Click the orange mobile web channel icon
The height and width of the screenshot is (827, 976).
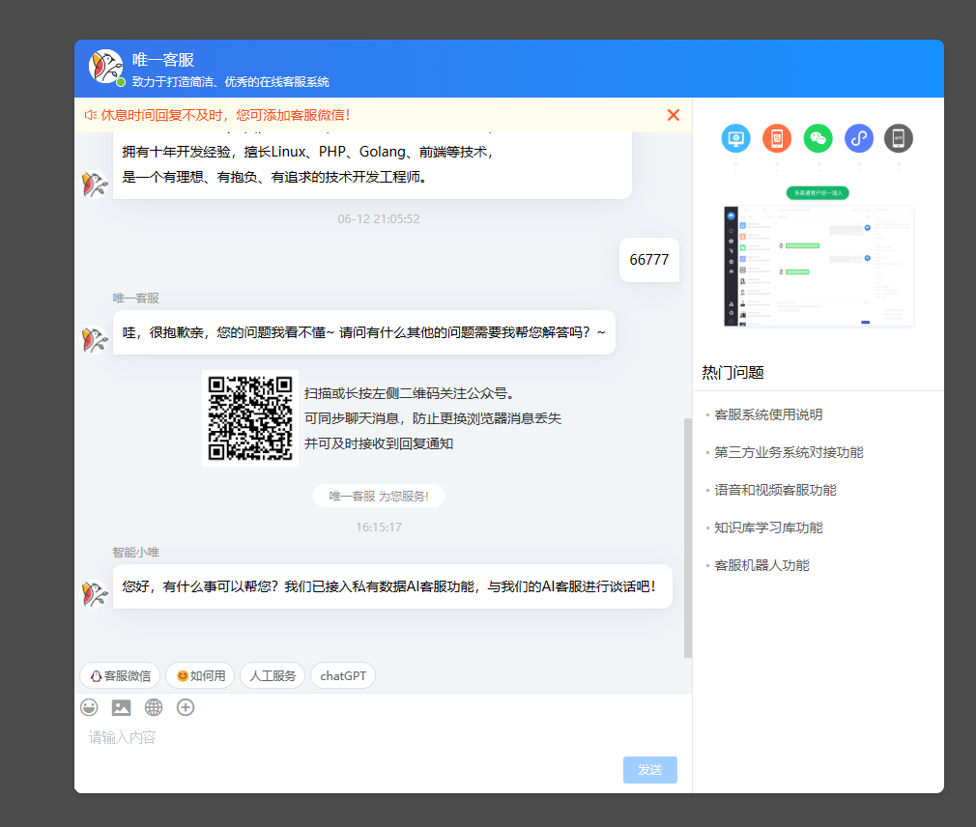(777, 138)
